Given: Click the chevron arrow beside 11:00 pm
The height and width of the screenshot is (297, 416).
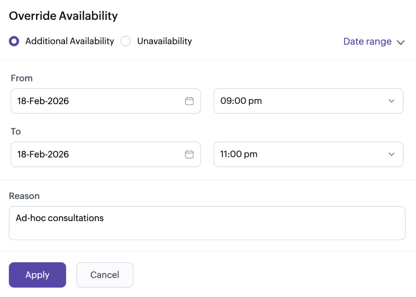Looking at the screenshot, I should [x=392, y=154].
